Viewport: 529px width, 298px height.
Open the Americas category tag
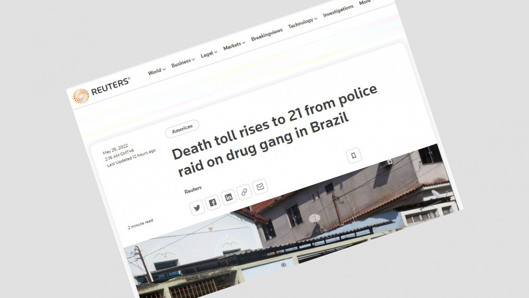(x=182, y=129)
